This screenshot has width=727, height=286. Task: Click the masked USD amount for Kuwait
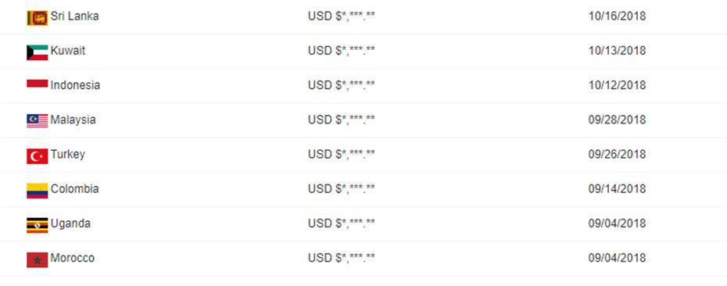(342, 51)
